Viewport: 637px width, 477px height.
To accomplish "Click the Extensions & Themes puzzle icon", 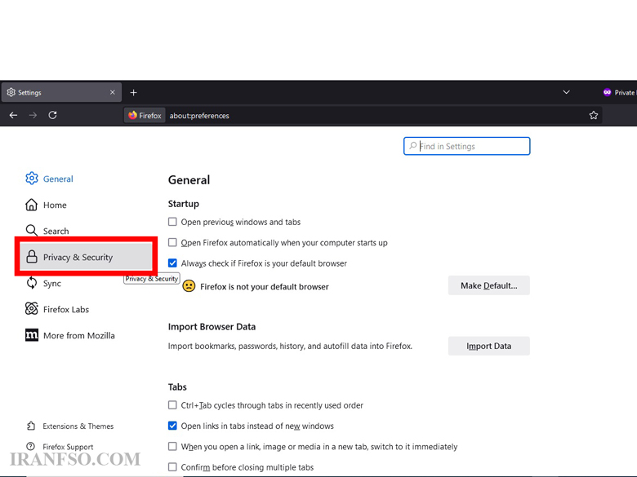I will point(31,426).
